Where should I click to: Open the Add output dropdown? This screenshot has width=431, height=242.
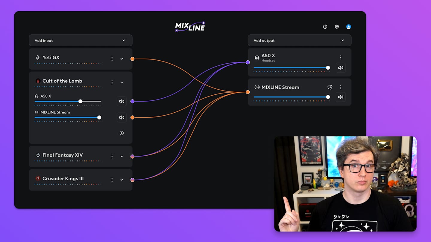tap(300, 40)
